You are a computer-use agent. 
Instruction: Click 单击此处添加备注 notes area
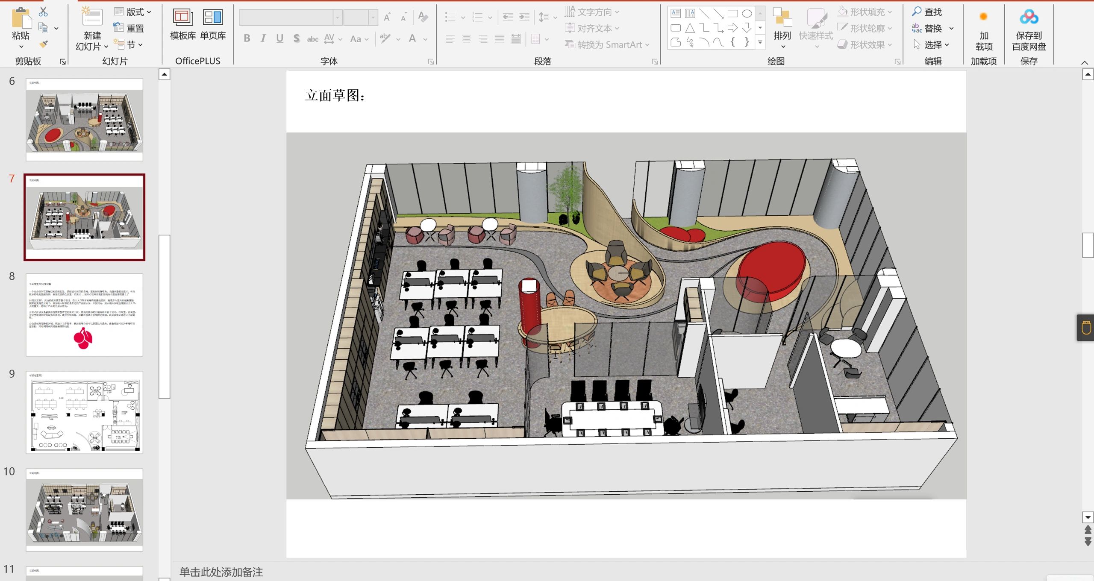tap(221, 572)
